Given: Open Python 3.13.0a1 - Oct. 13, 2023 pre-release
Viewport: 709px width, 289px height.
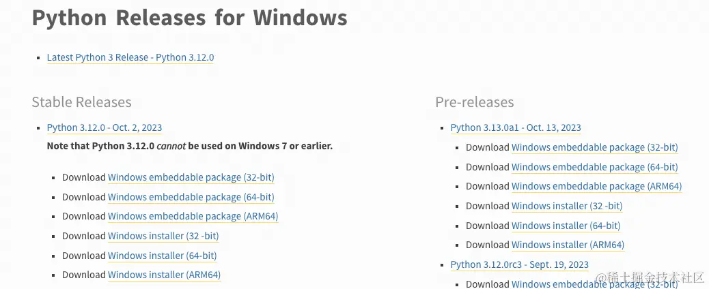Looking at the screenshot, I should [x=516, y=127].
